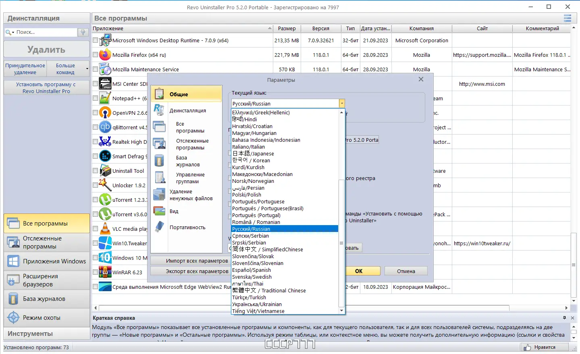Image resolution: width=580 pixels, height=354 pixels.
Task: Click the qBittorrent program icon
Action: click(105, 127)
